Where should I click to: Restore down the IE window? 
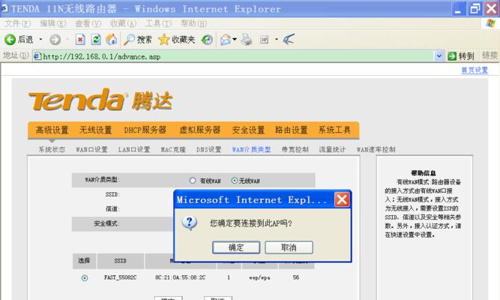click(x=475, y=8)
